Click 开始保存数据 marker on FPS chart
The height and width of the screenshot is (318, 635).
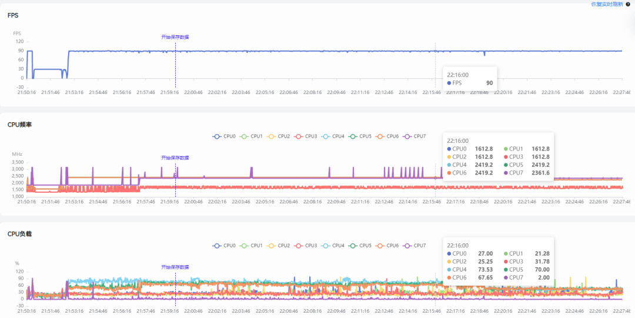coord(175,37)
